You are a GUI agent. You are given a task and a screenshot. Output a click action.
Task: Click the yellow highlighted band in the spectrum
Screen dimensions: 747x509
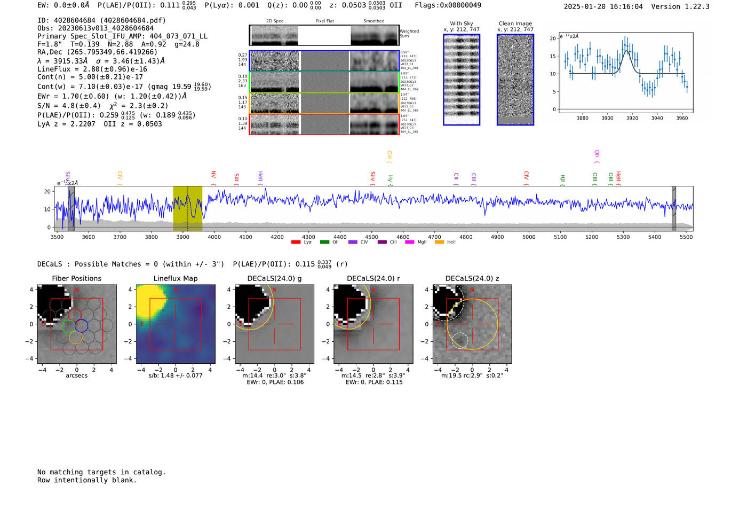coord(187,208)
